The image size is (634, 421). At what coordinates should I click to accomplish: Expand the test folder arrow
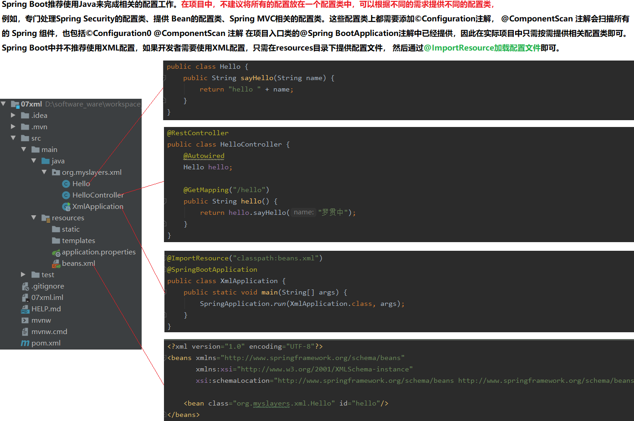23,274
